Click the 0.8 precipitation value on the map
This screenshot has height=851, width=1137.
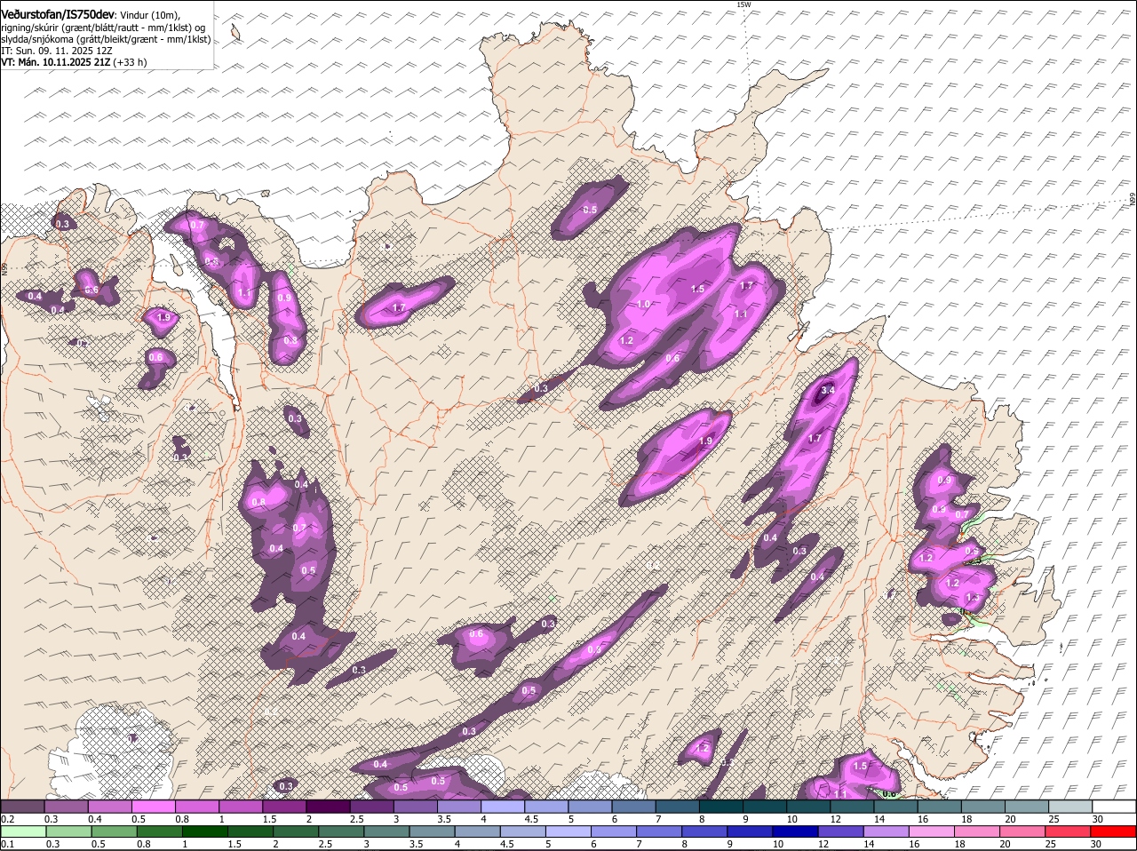click(258, 502)
